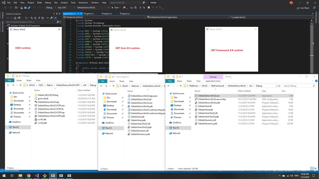Click This PC in NetCore Explorer sidebar
Screen dimensions: 319x179
click(x=108, y=128)
